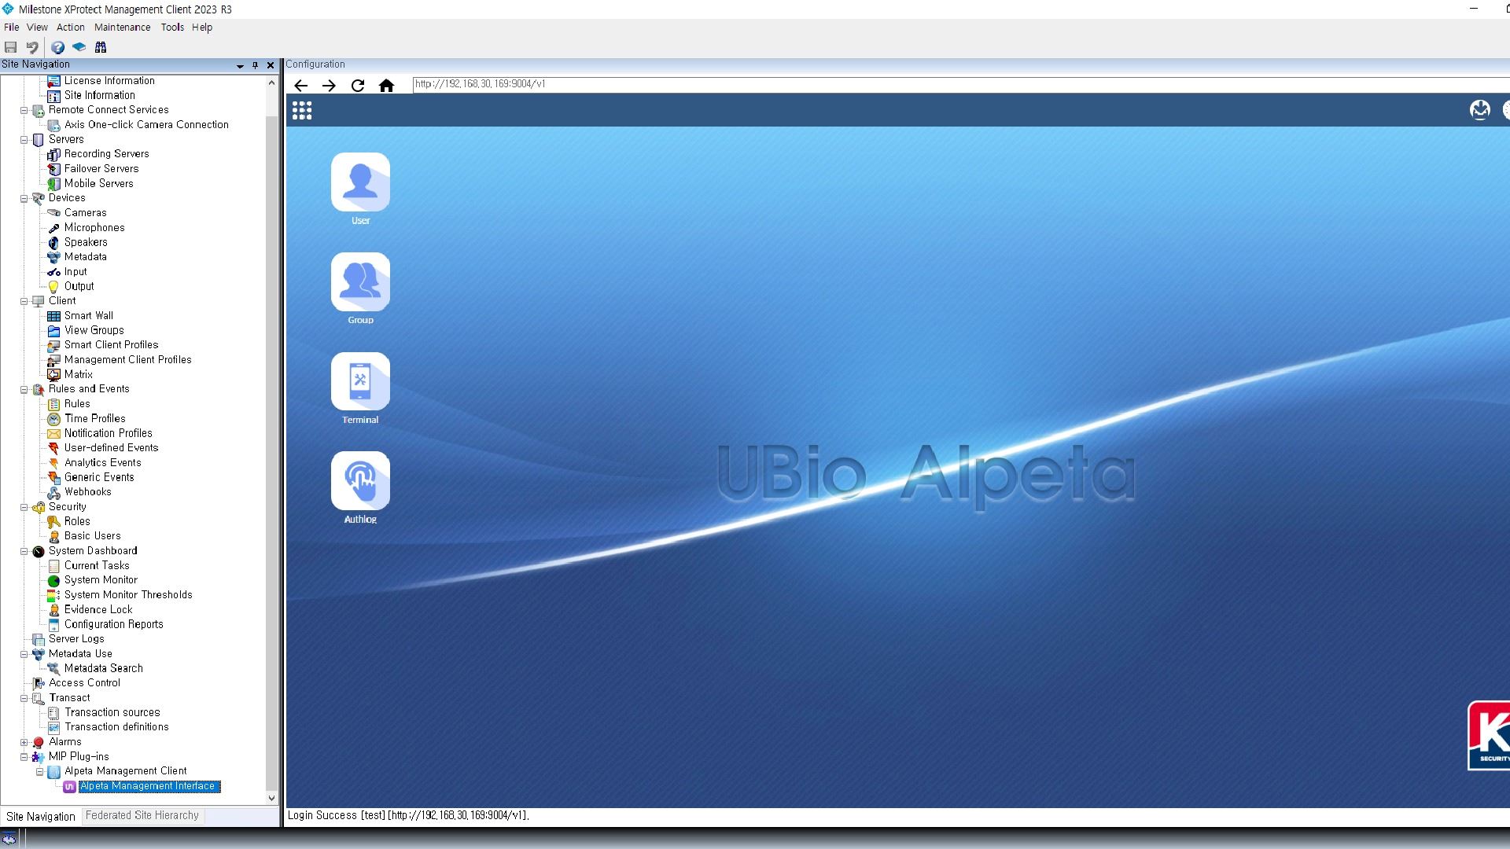Open the Action menu
This screenshot has height=849, width=1510.
70,27
